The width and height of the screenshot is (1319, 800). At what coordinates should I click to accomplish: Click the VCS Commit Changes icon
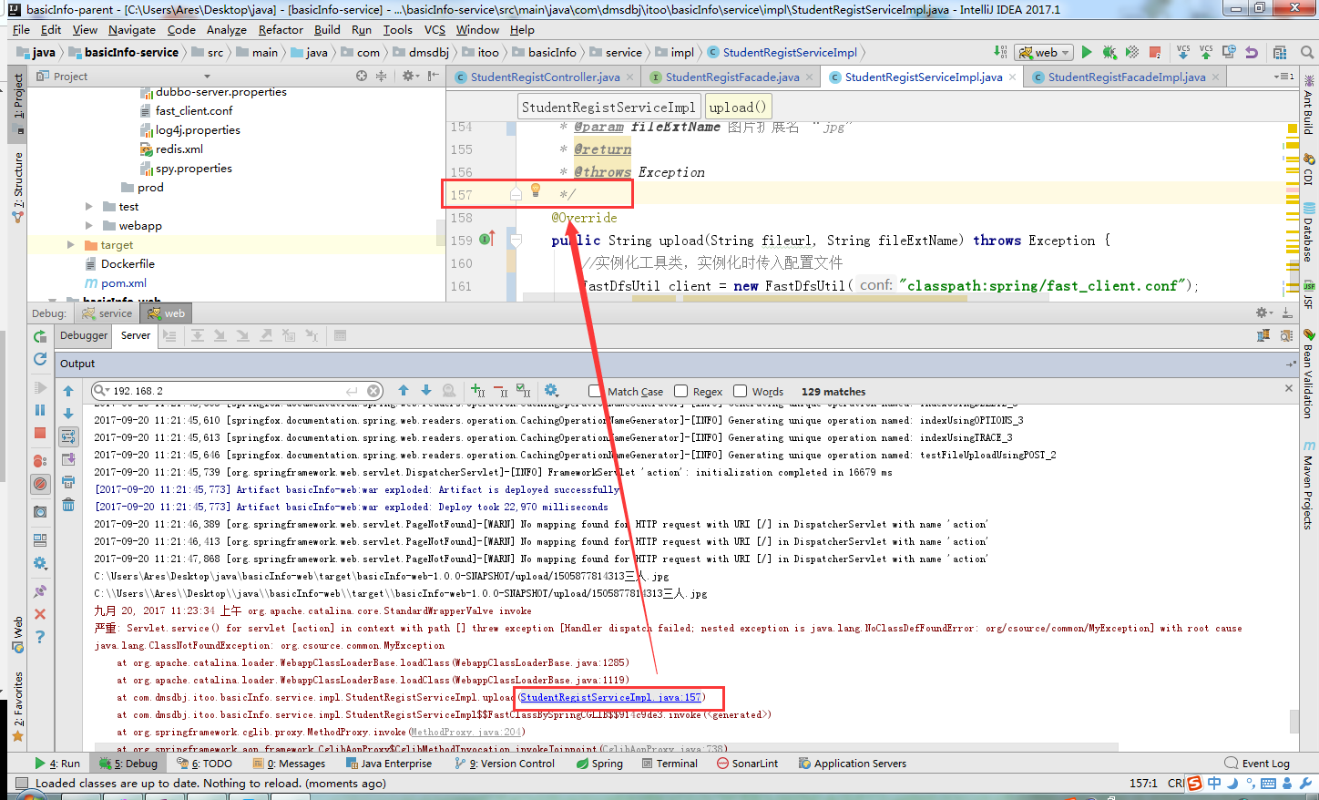(x=1206, y=53)
